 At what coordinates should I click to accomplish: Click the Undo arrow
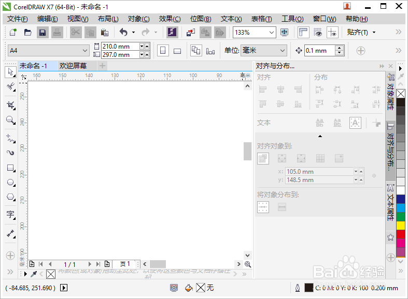pyautogui.click(x=123, y=33)
